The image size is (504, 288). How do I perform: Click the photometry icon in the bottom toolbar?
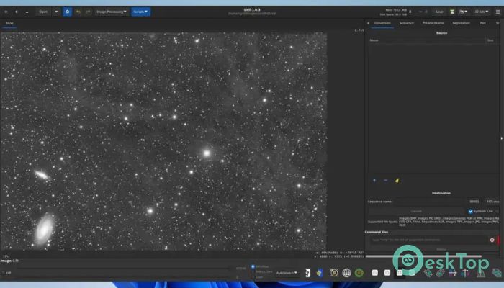point(307,273)
